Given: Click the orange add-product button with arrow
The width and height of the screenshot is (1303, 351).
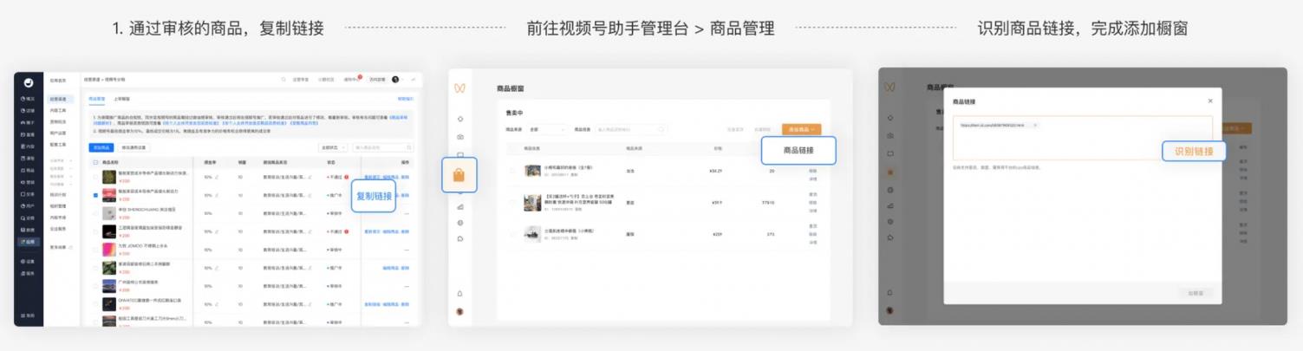Looking at the screenshot, I should 802,129.
